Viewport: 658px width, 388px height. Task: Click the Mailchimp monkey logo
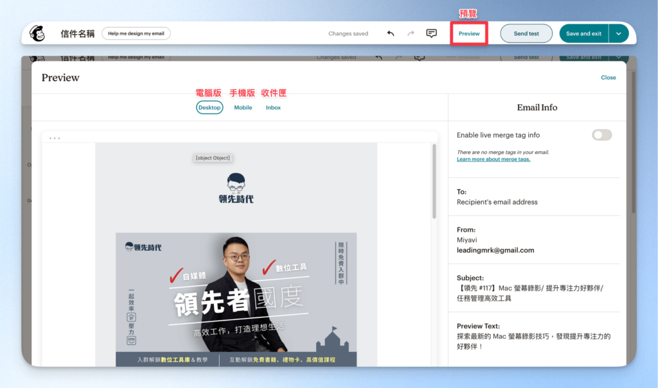[37, 33]
